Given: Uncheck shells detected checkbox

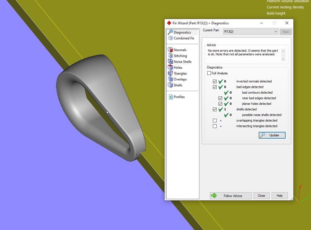Looking at the screenshot, I should coord(215,109).
